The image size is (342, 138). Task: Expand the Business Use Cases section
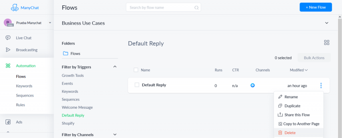(x=327, y=23)
